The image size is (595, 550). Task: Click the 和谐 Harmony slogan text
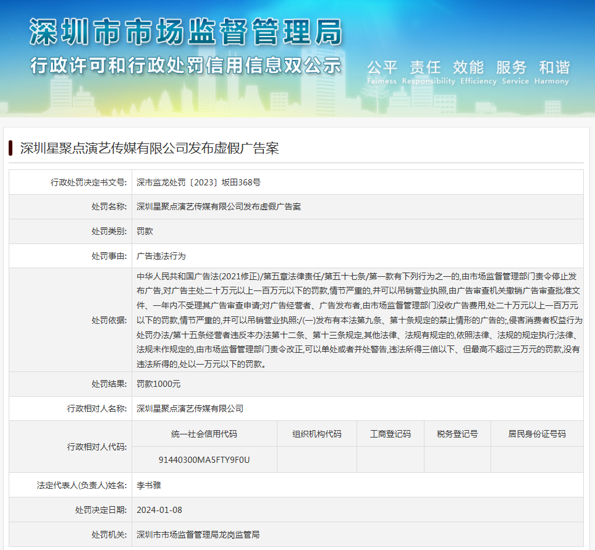554,72
